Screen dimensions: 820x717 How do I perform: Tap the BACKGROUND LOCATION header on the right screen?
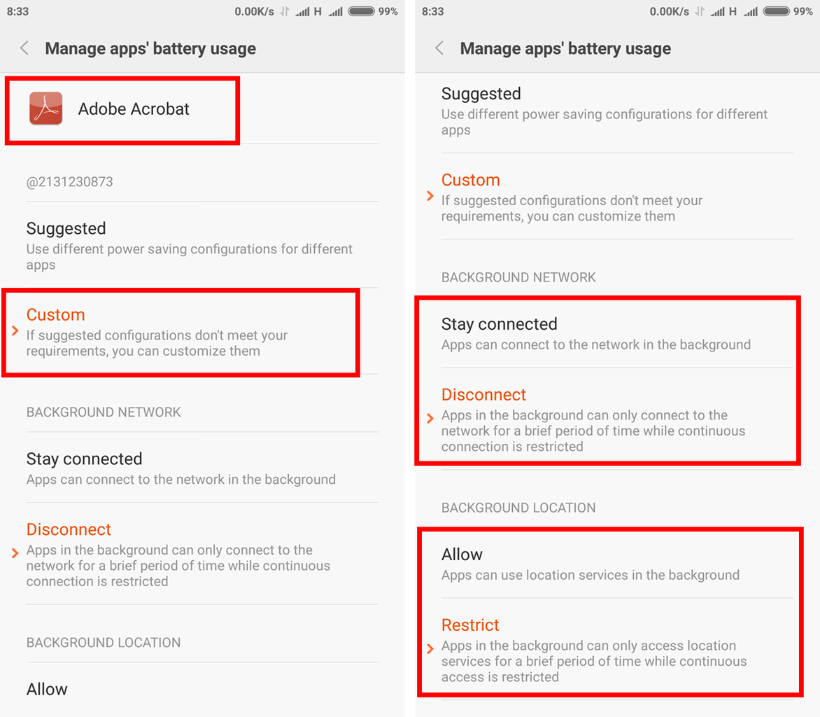[518, 508]
